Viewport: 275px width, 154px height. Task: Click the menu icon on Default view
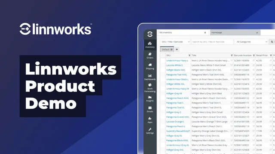(x=171, y=50)
